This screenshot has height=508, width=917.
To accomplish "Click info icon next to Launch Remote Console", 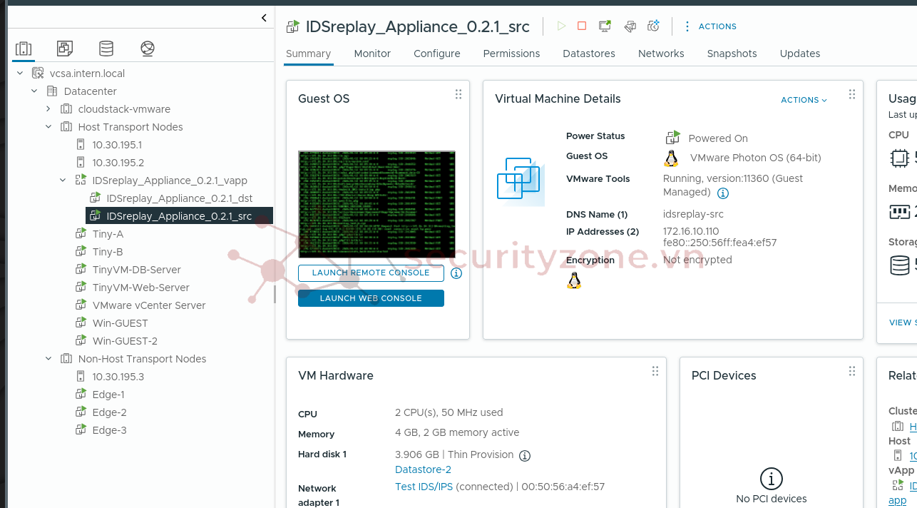I will tap(456, 273).
